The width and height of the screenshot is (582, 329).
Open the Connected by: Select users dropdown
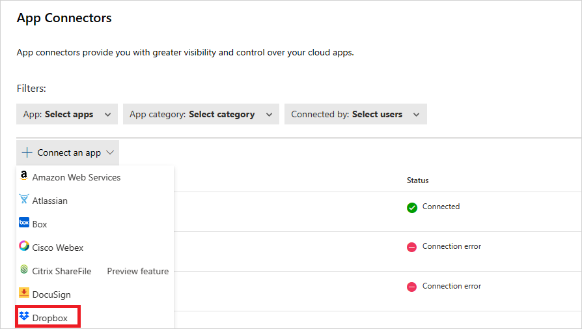pyautogui.click(x=355, y=114)
